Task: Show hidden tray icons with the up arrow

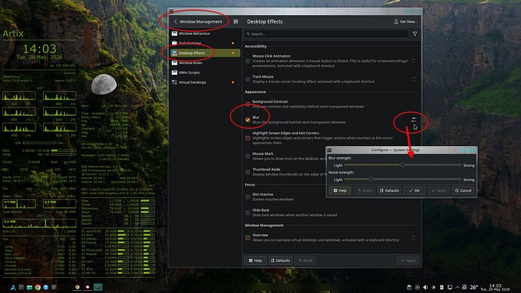Action: pyautogui.click(x=458, y=288)
